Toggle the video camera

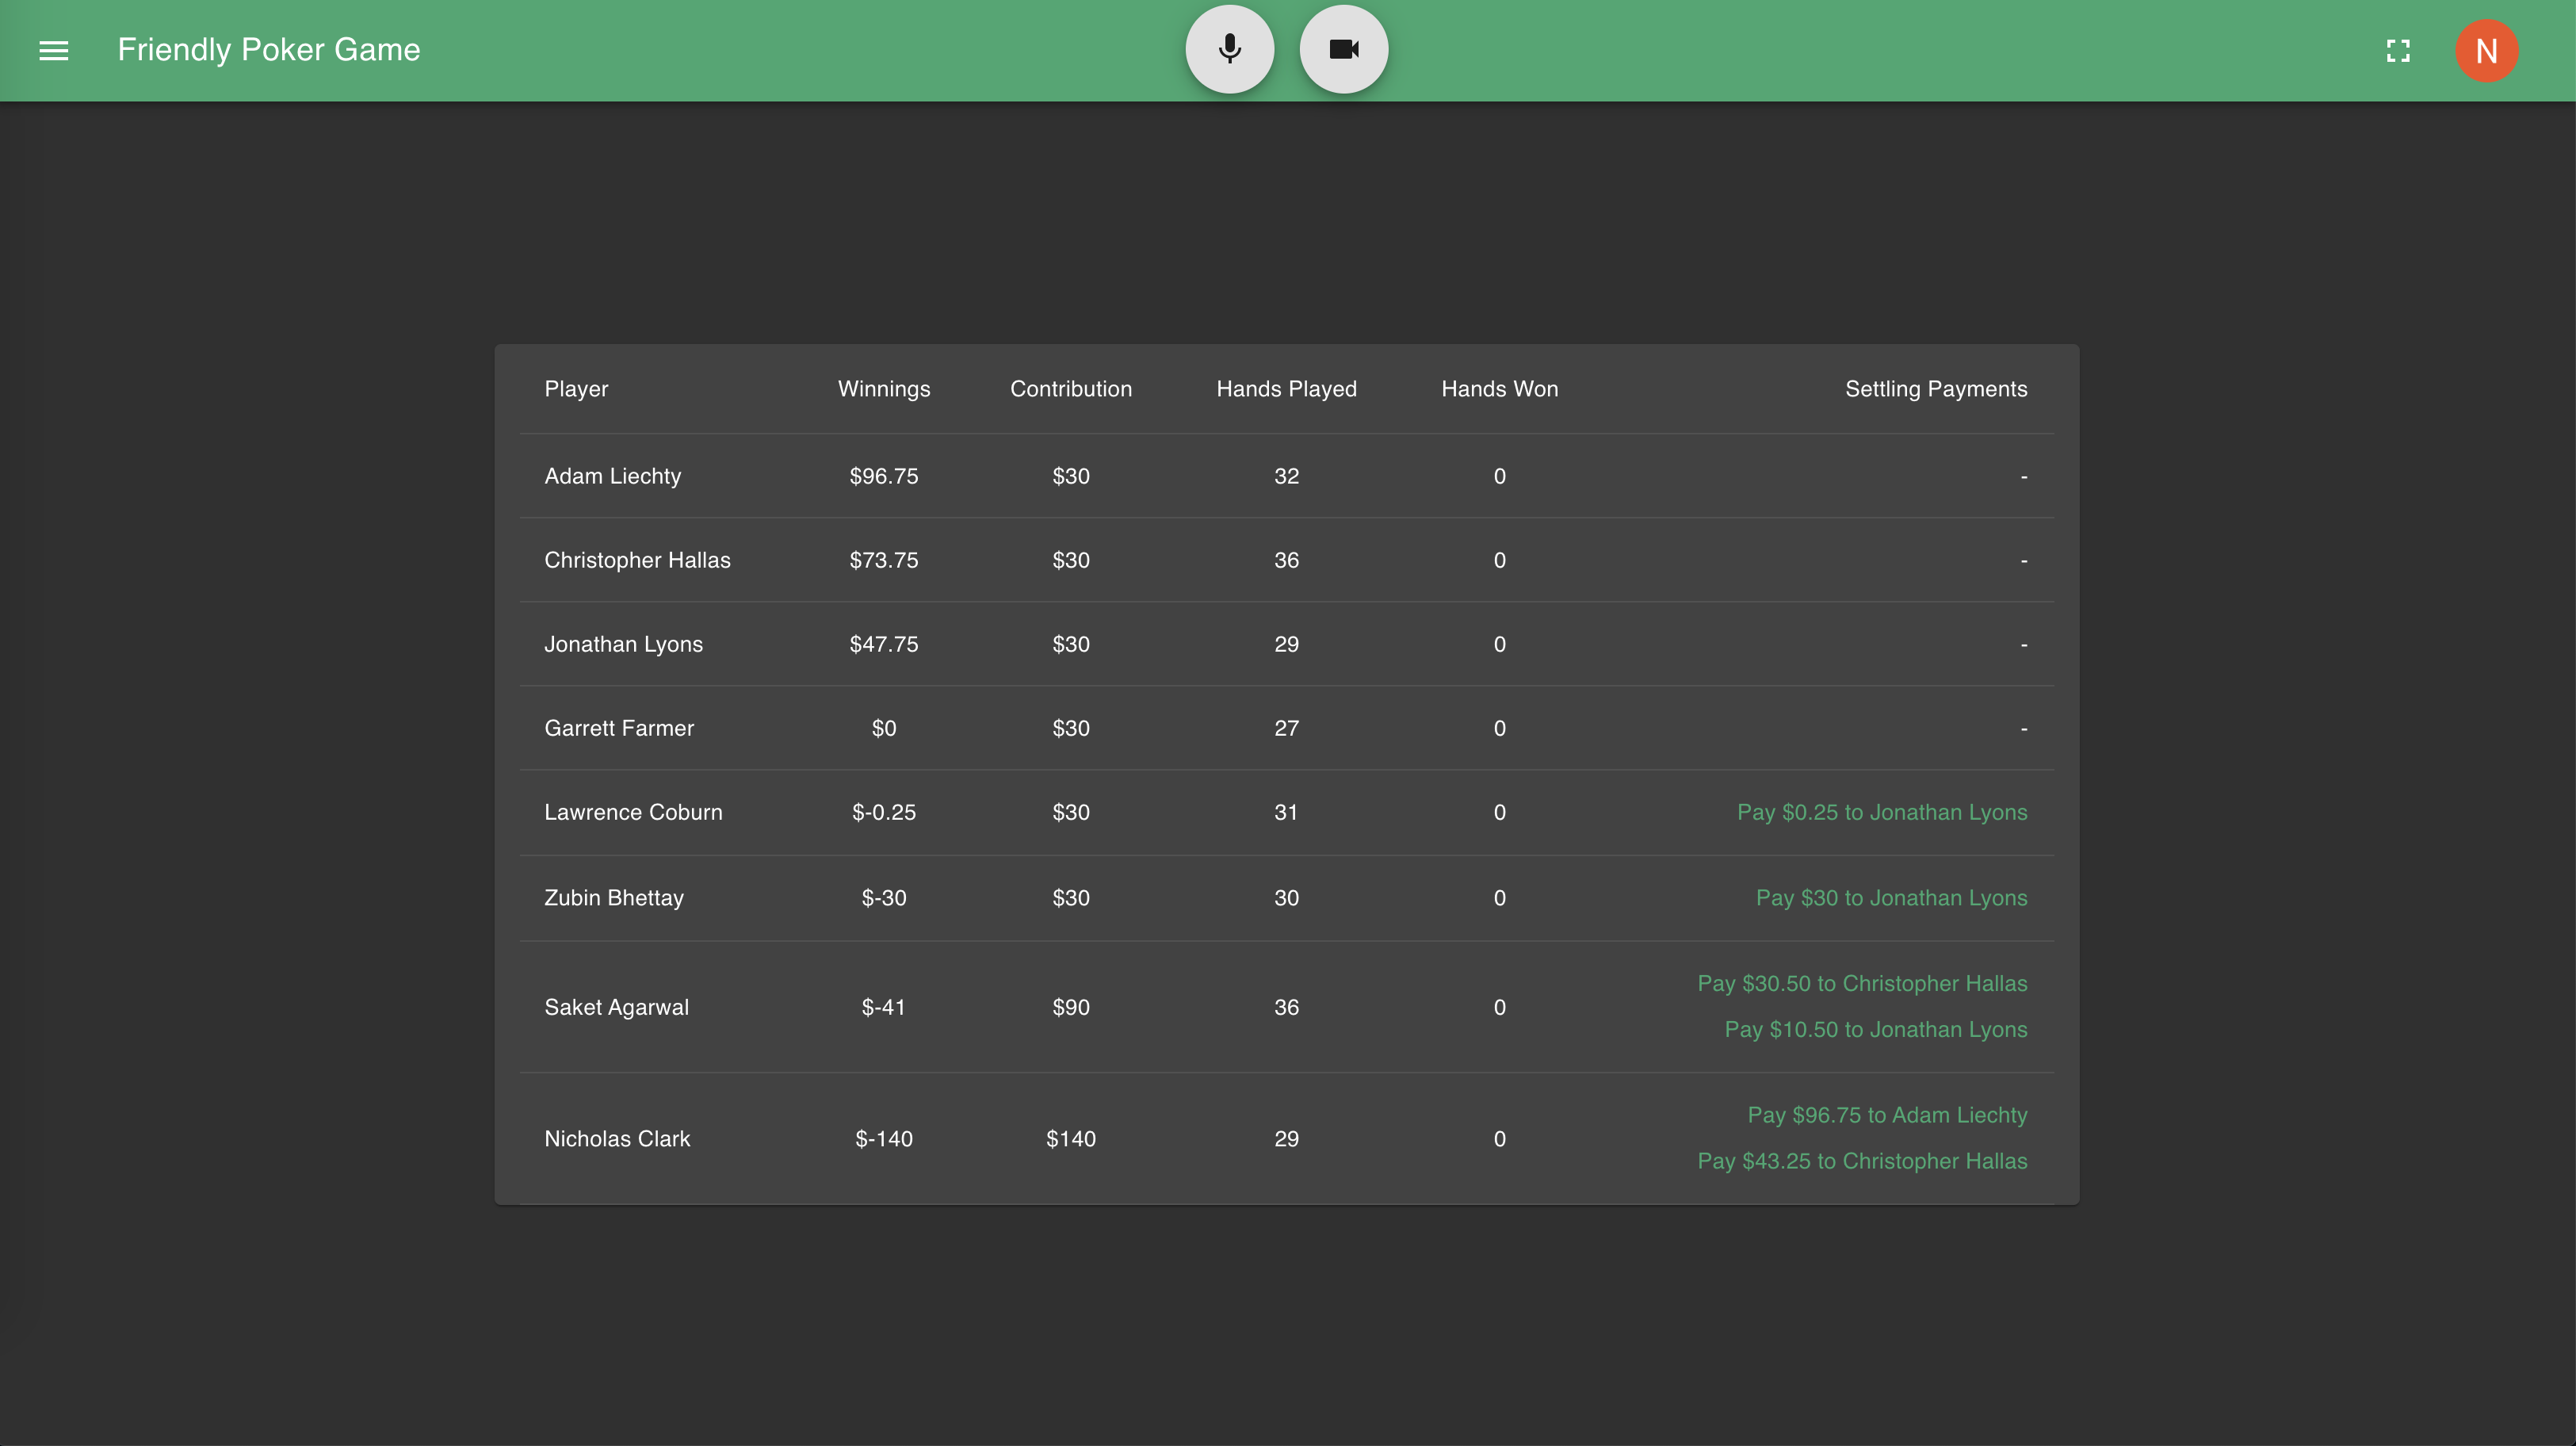click(x=1343, y=49)
